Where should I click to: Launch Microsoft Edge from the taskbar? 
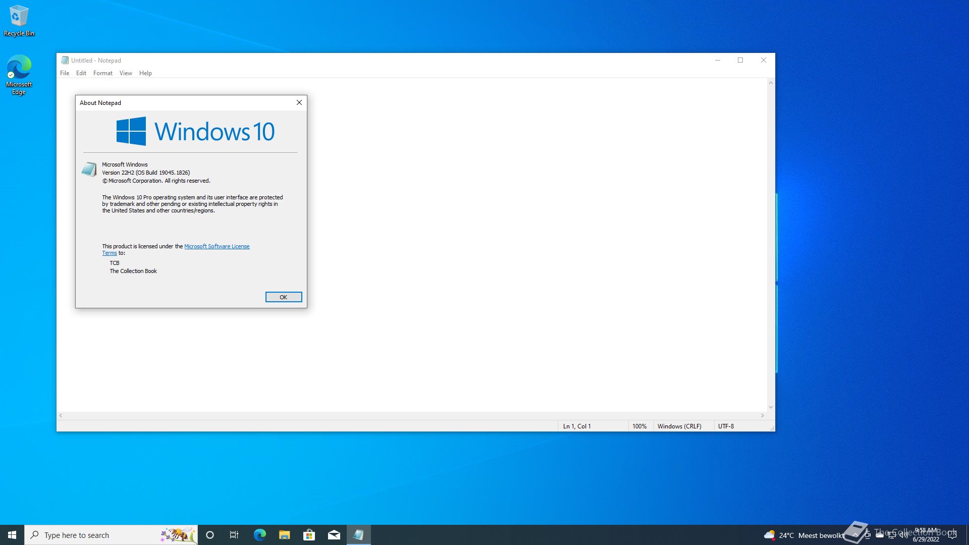point(259,535)
